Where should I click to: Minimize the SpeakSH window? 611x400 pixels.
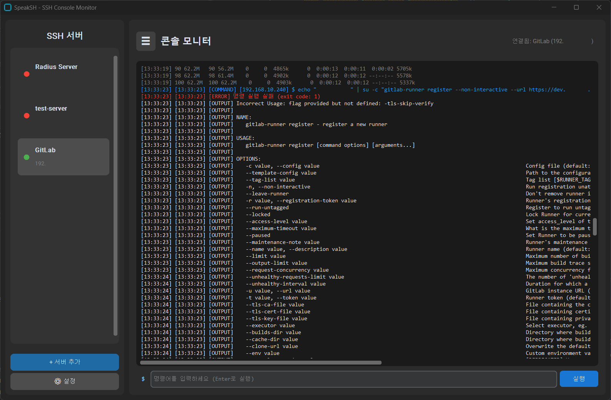click(554, 7)
